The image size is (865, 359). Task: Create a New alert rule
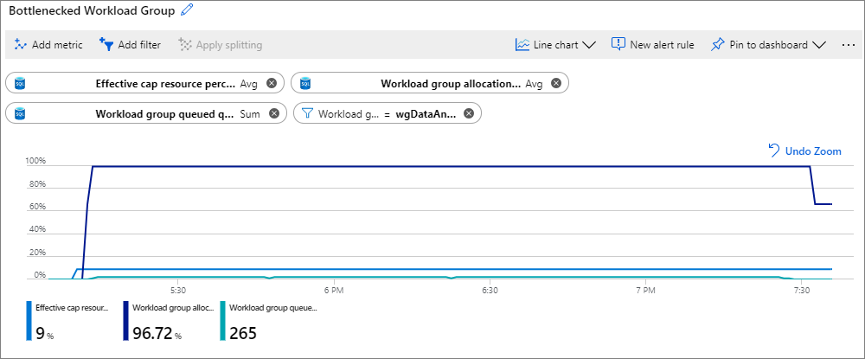pos(652,45)
